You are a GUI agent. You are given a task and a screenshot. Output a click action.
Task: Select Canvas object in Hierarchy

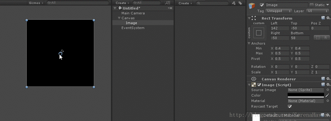click(x=128, y=18)
